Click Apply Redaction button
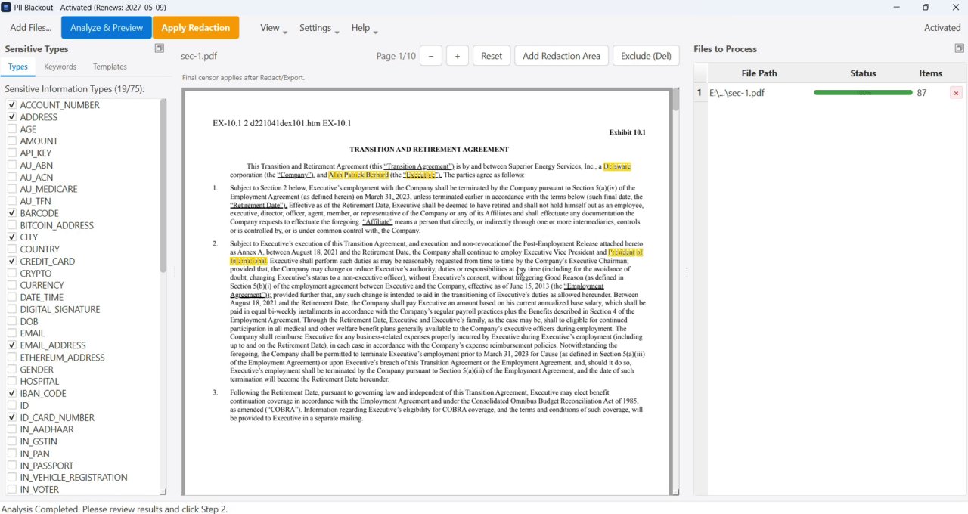The width and height of the screenshot is (968, 514). coord(196,28)
